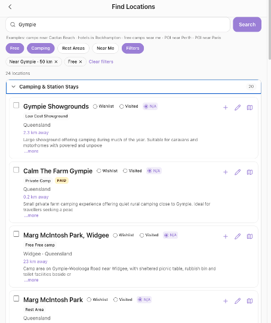The height and width of the screenshot is (323, 271).
Task: Tick the Marg McIntosh Park rest area checkbox
Action: 16,298
